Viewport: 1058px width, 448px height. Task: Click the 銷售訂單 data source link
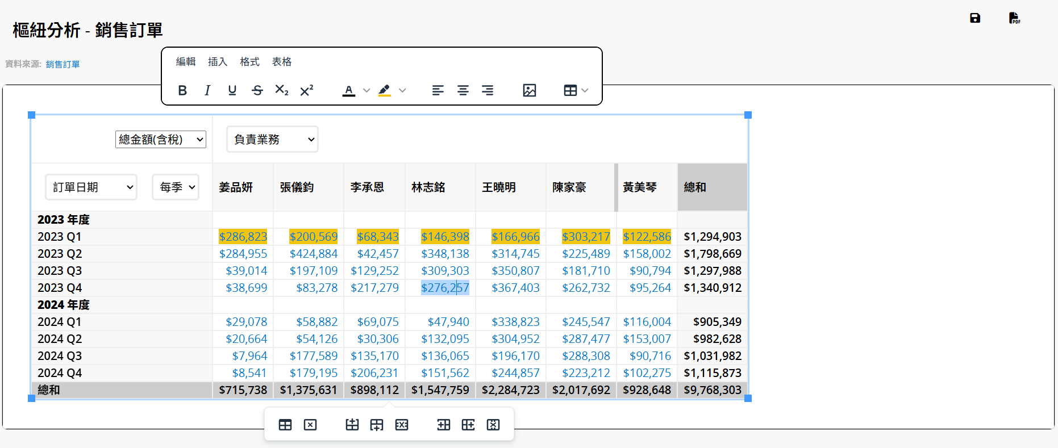tap(63, 64)
